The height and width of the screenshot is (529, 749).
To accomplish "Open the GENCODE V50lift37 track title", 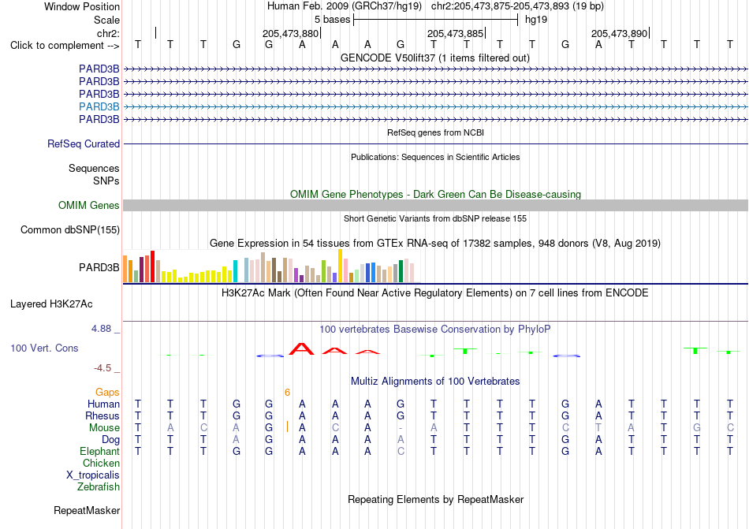I will tap(435, 58).
